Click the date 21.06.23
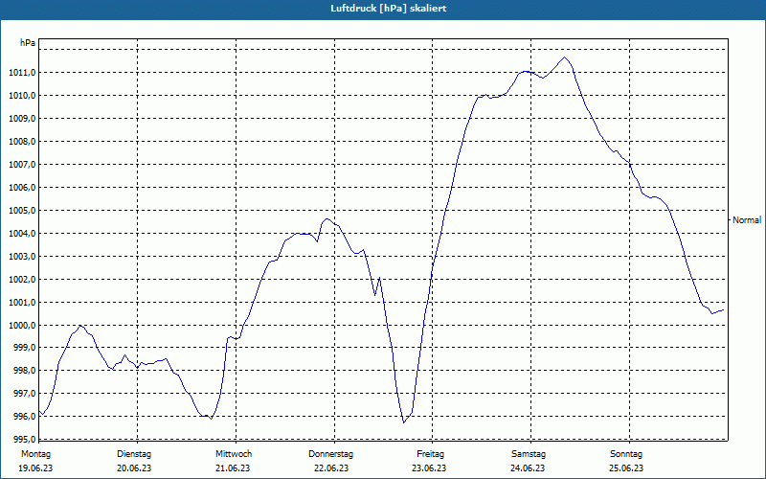The width and height of the screenshot is (766, 479). click(233, 468)
